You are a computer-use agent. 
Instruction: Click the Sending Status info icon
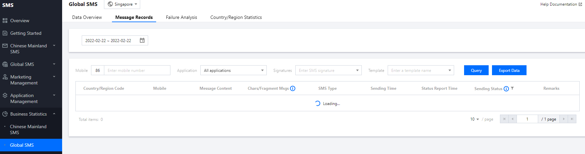click(x=506, y=89)
